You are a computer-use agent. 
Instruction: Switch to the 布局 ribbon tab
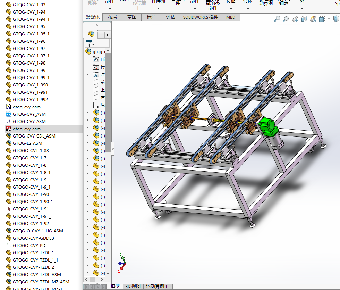click(112, 17)
